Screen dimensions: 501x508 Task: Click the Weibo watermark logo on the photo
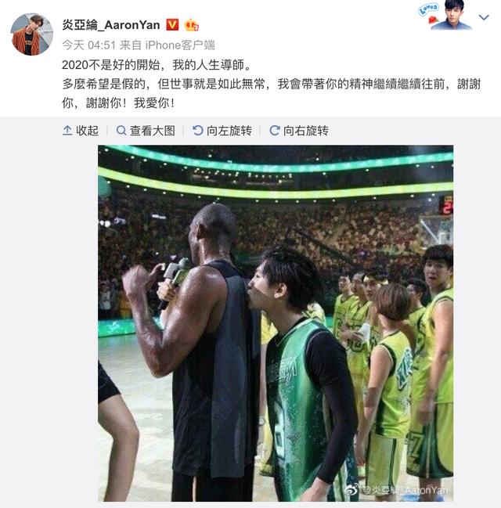[x=352, y=490]
